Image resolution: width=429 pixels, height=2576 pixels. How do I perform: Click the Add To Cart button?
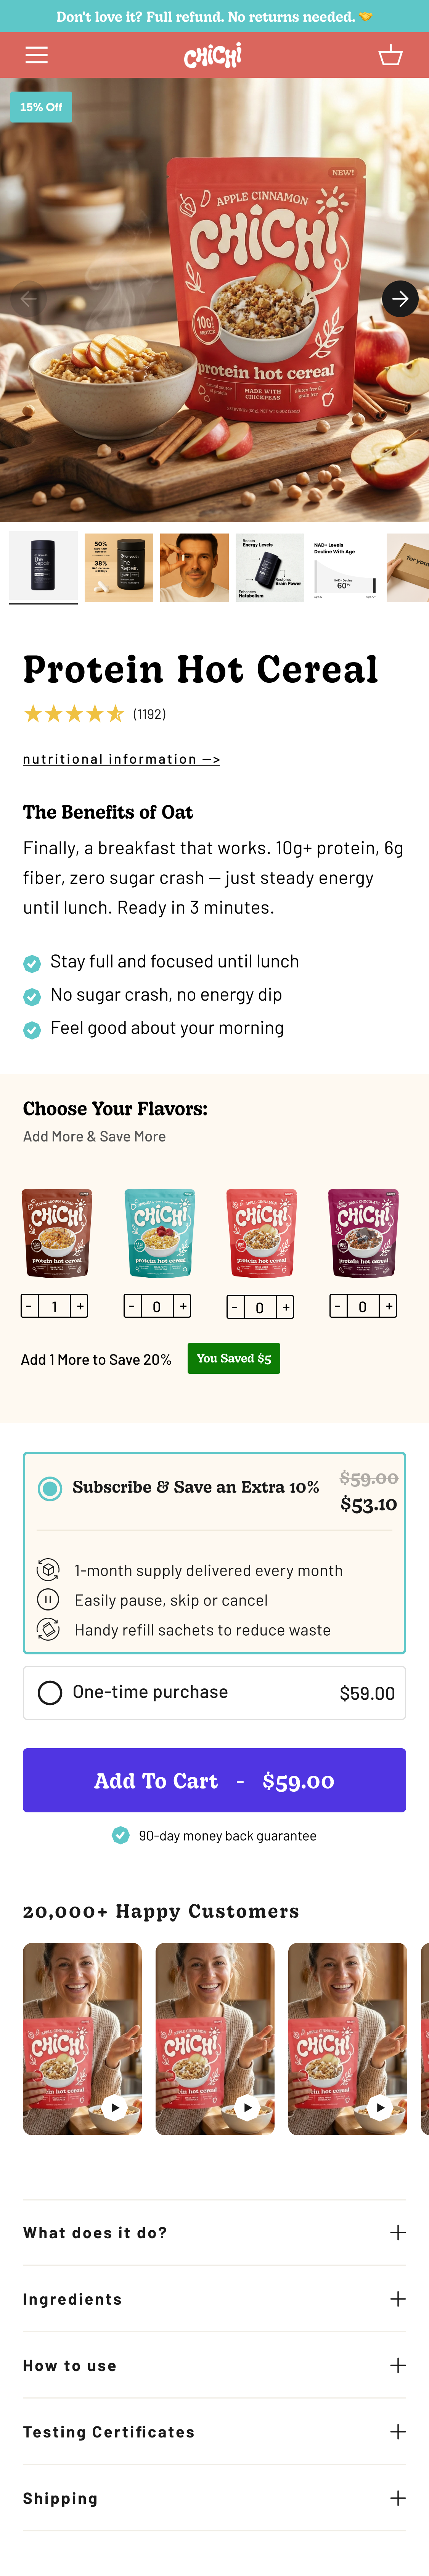tap(214, 1780)
